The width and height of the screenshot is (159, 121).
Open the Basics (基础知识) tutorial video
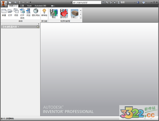click(x=64, y=13)
